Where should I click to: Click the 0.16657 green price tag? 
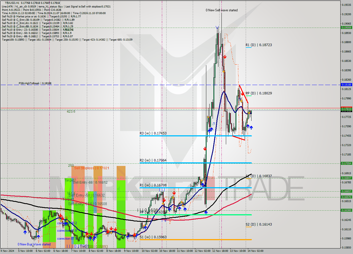coord(346,191)
